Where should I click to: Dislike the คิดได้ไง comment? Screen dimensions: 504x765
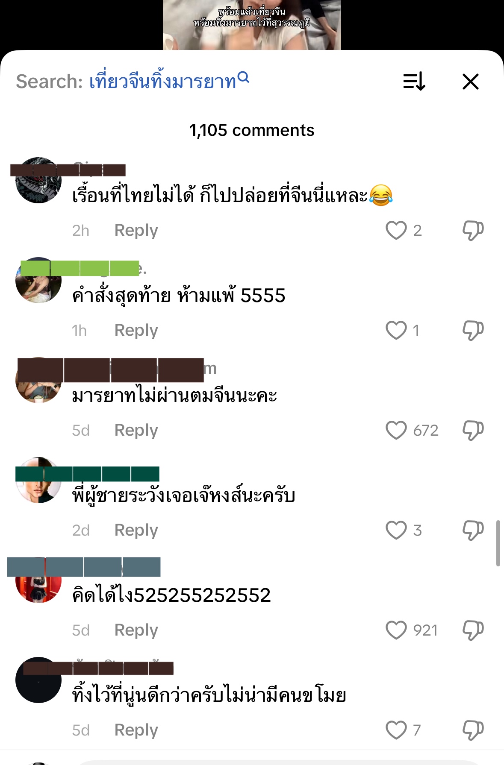[x=473, y=630]
